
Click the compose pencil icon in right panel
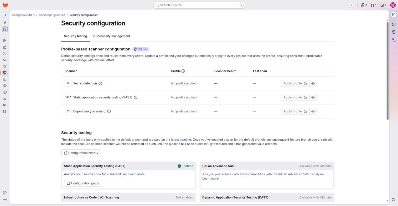pyautogui.click(x=394, y=15)
